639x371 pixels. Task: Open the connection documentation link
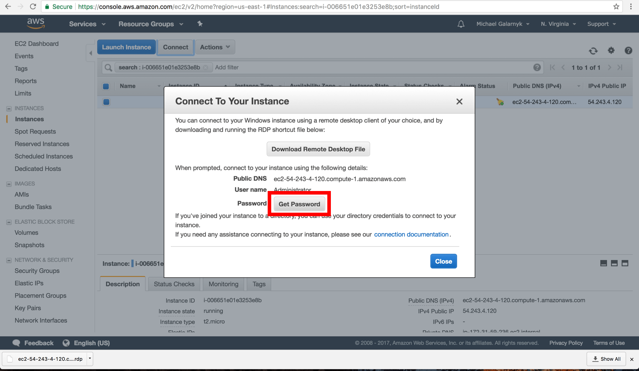point(411,234)
